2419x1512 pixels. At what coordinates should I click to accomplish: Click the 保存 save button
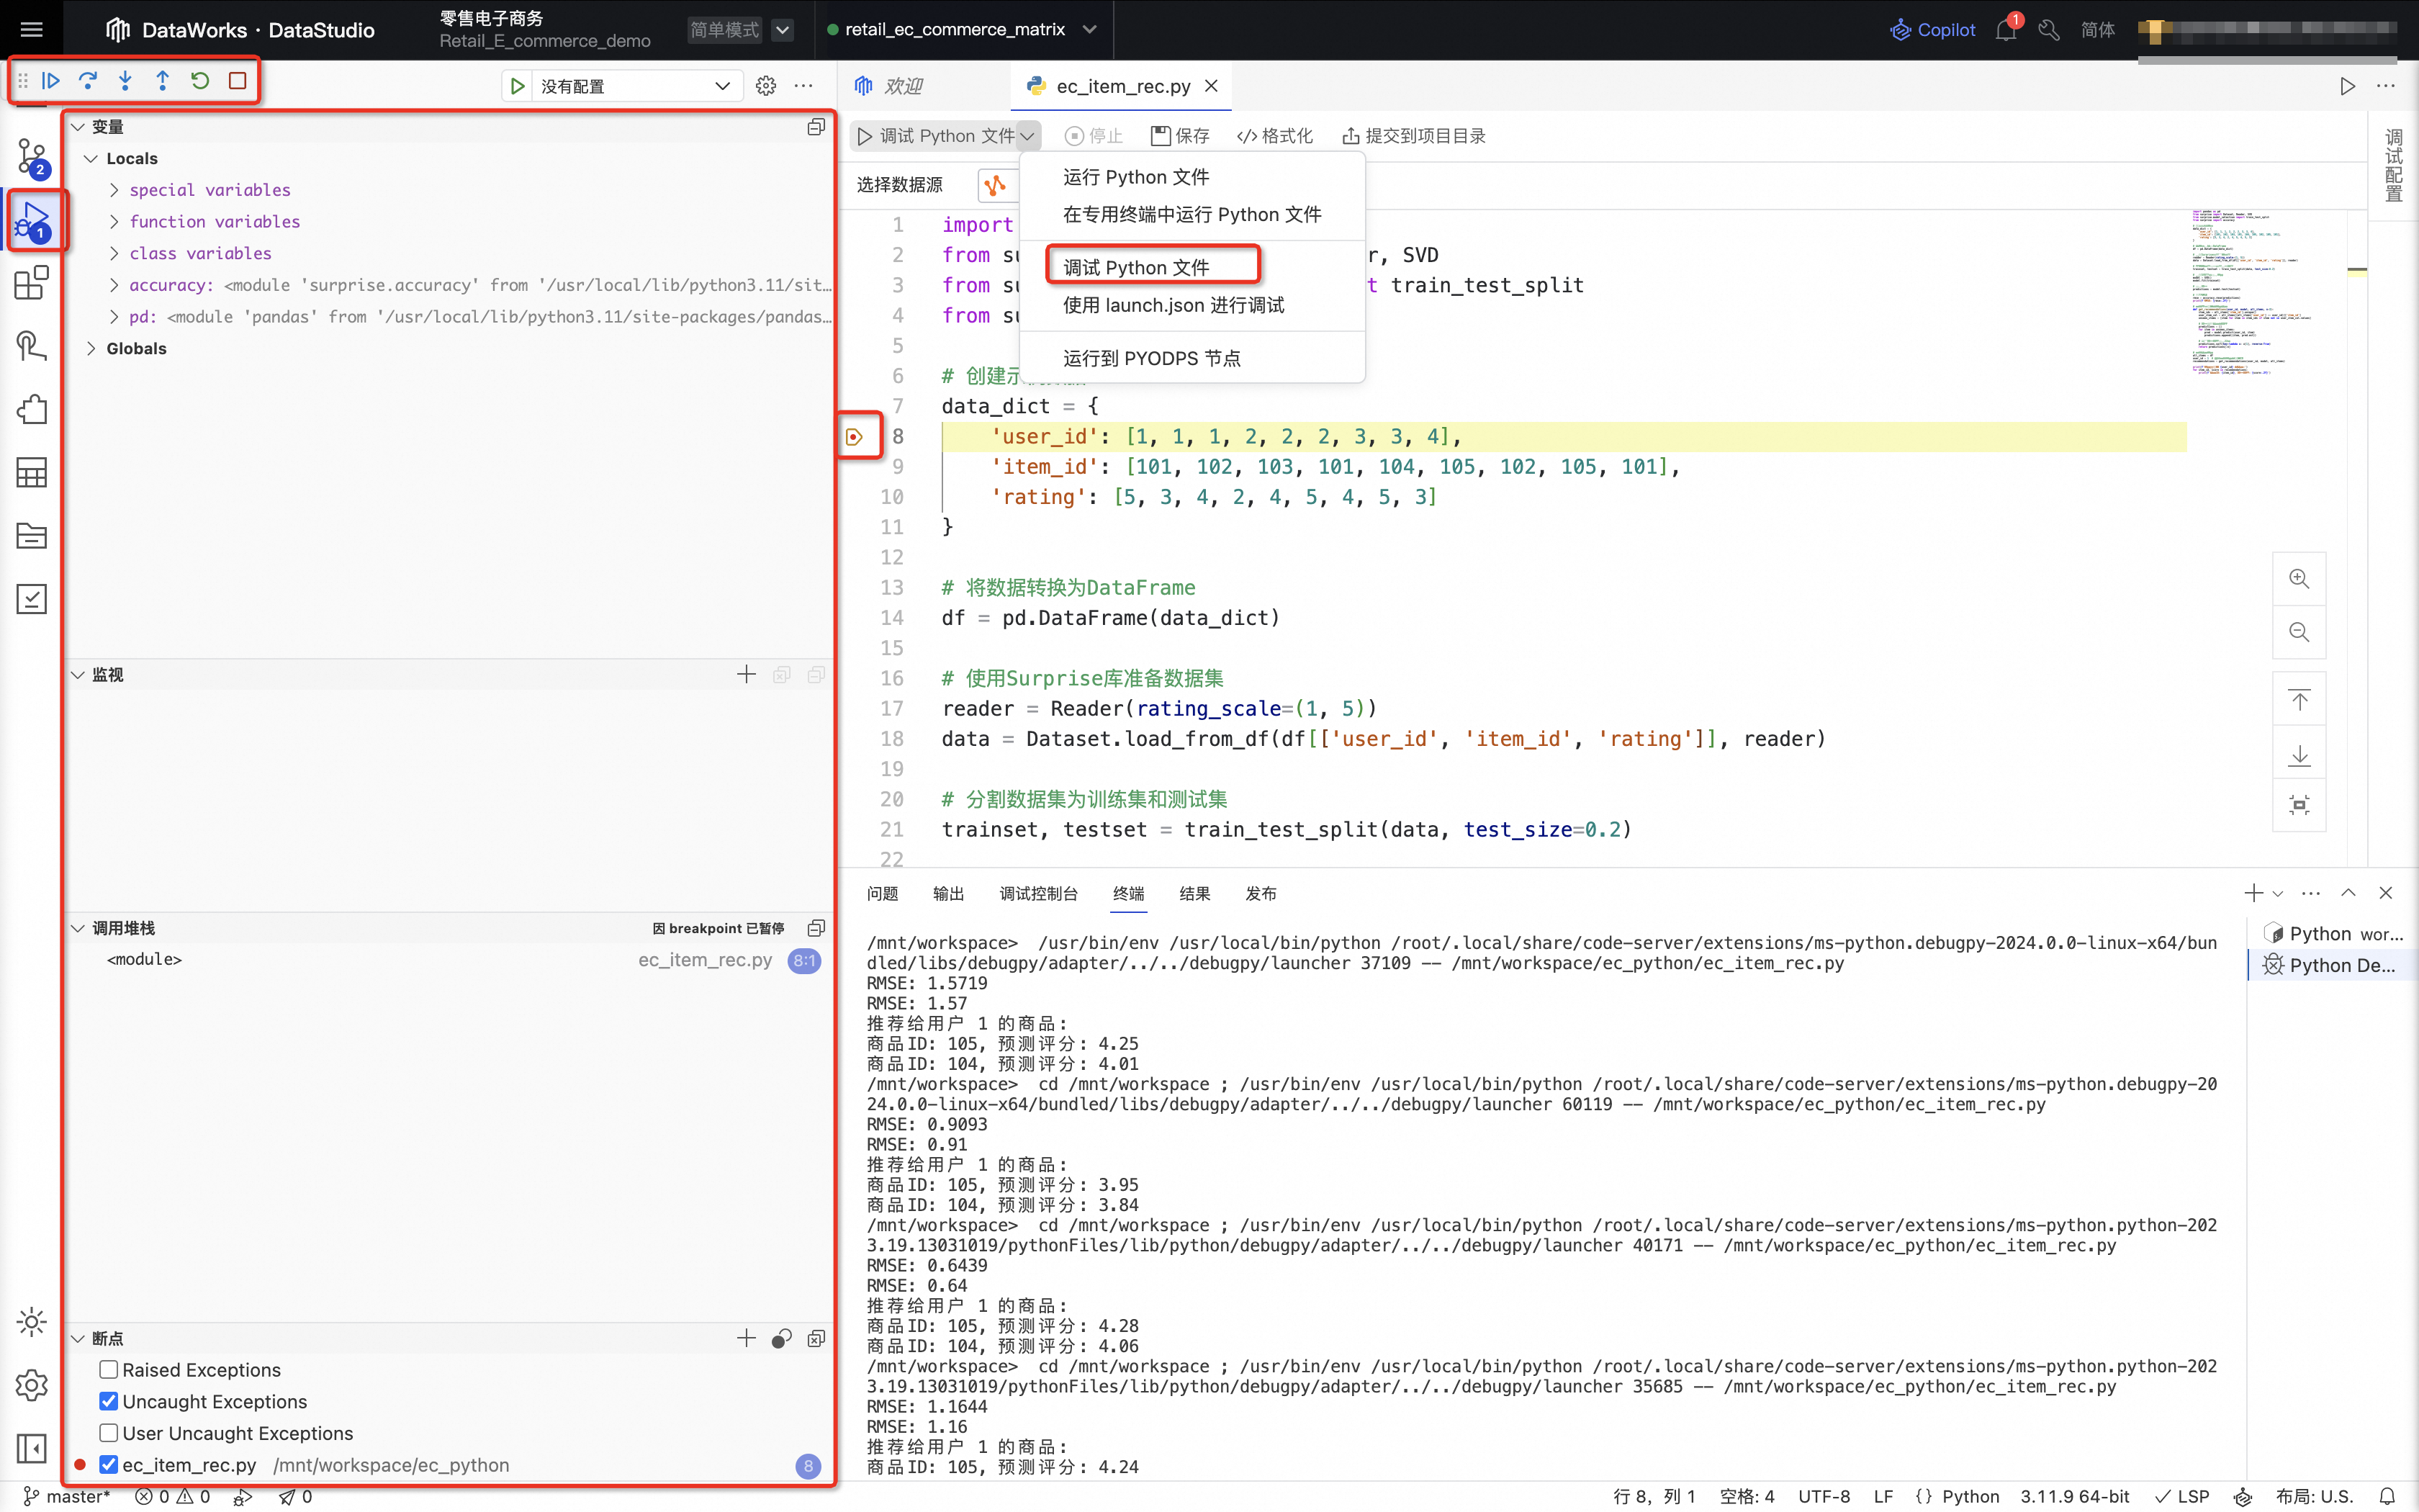pyautogui.click(x=1179, y=136)
